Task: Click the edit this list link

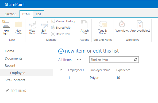Action: (x=106, y=51)
